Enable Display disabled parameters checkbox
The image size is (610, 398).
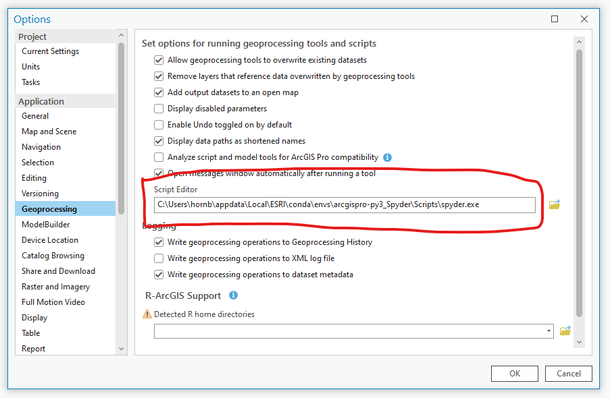coord(159,109)
